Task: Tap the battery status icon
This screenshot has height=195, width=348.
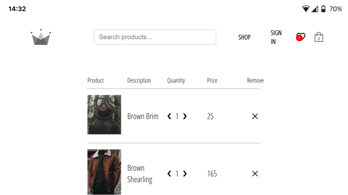Action: point(323,9)
